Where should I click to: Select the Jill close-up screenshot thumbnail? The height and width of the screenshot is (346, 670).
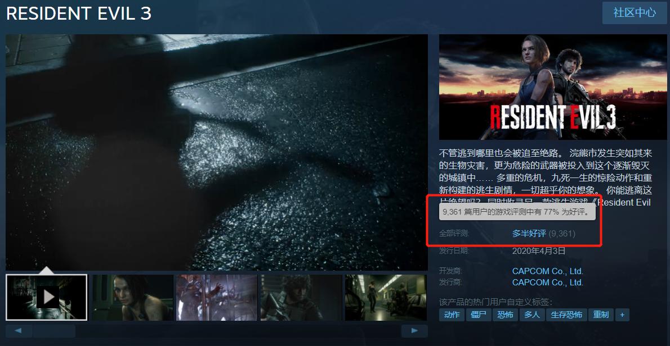point(133,298)
